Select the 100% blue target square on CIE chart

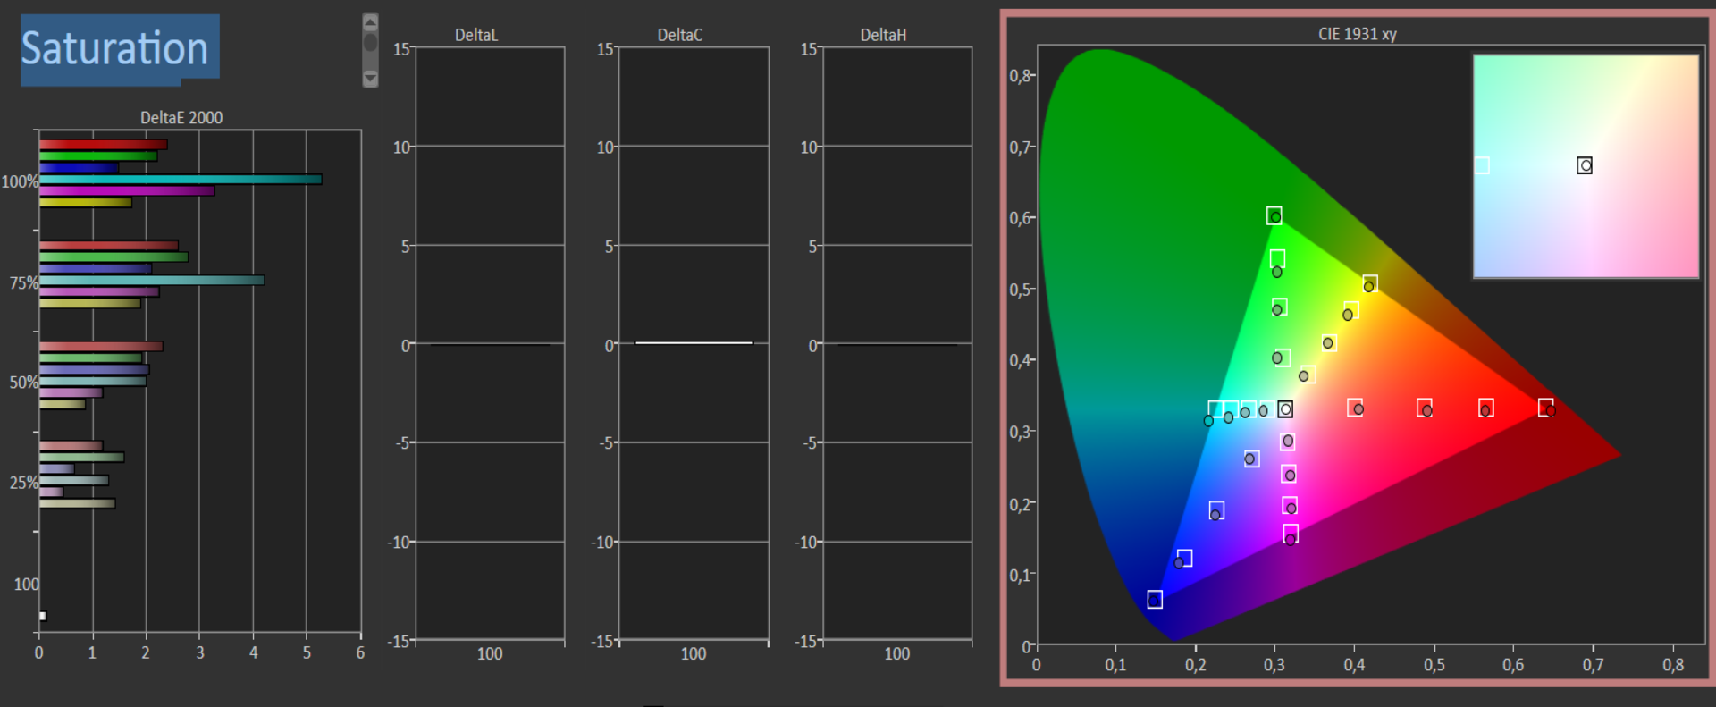pyautogui.click(x=1155, y=599)
